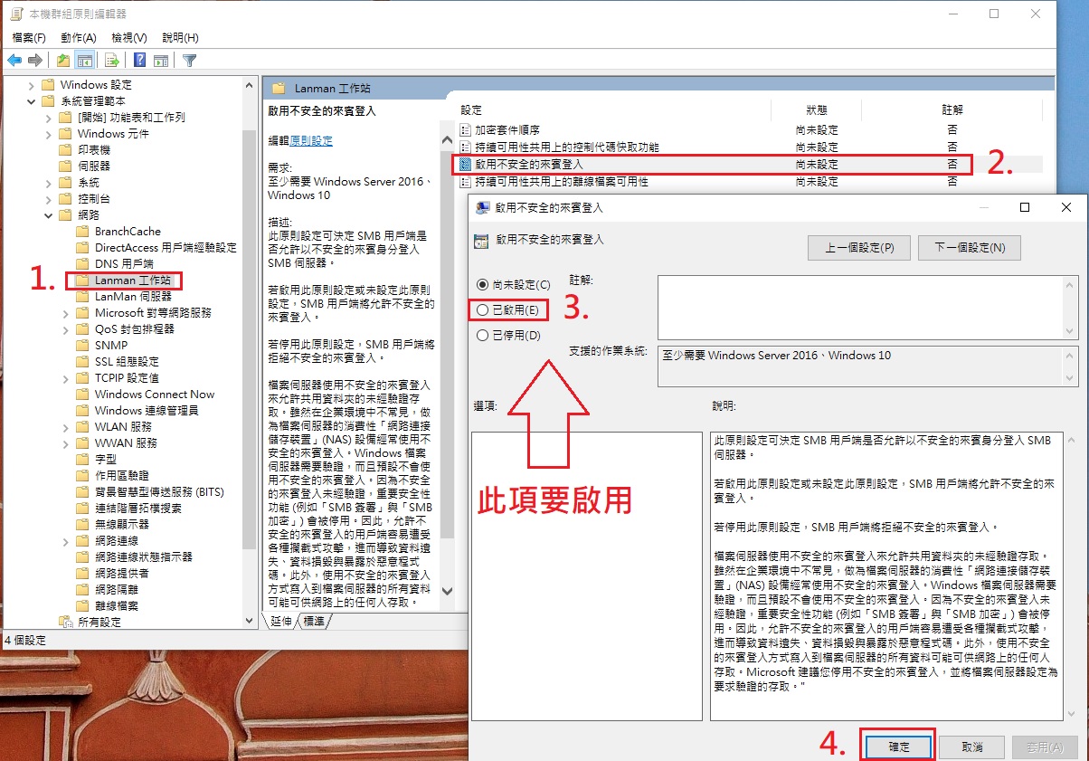Click the Forward arrow in toolbar

(x=35, y=61)
